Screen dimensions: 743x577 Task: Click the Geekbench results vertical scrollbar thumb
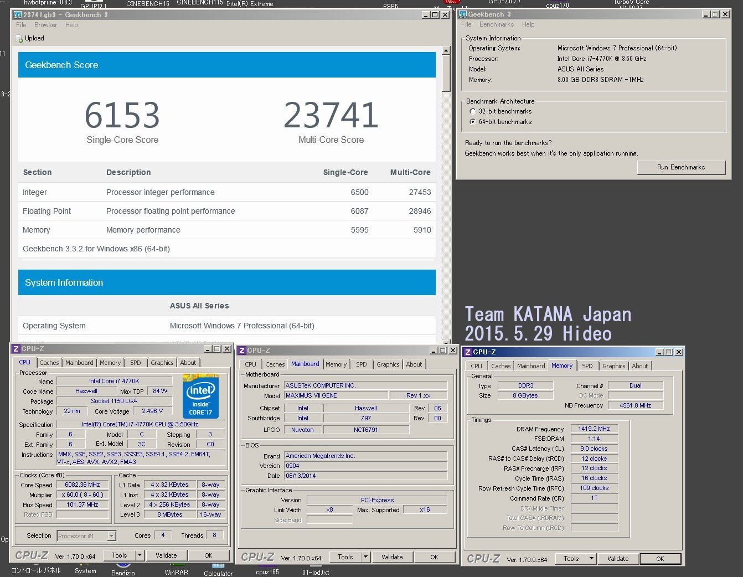[x=446, y=73]
